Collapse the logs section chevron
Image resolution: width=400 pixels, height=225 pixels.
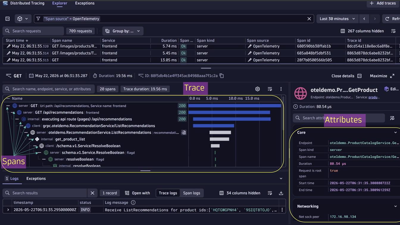point(281,179)
